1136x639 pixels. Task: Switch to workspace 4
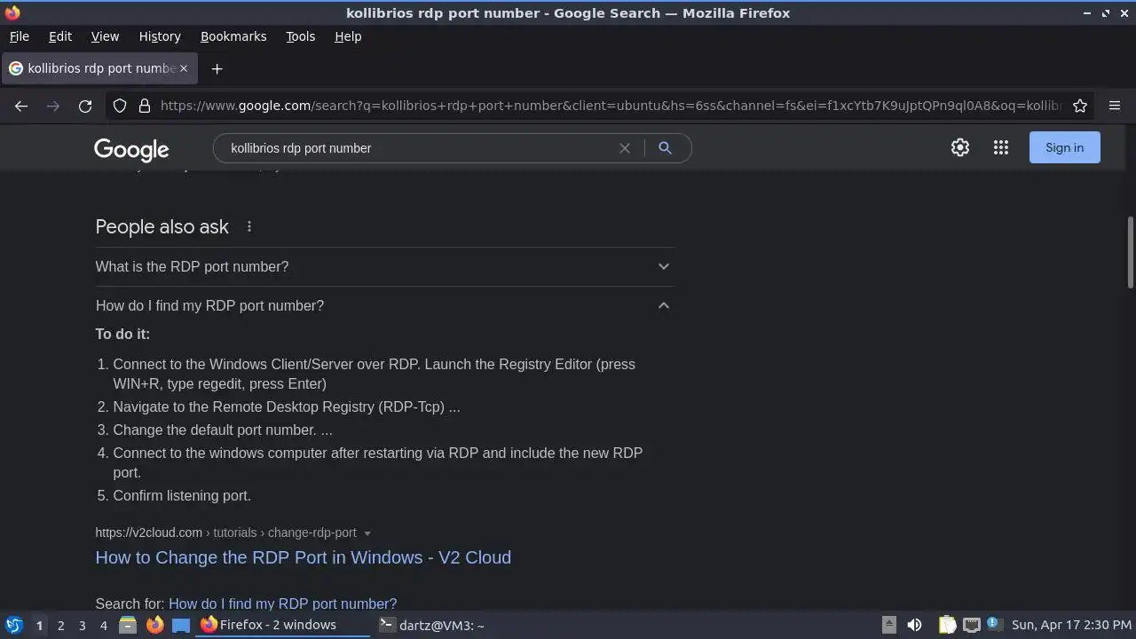103,626
